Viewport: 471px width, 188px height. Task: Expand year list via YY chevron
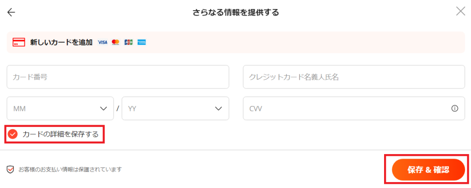[218, 108]
